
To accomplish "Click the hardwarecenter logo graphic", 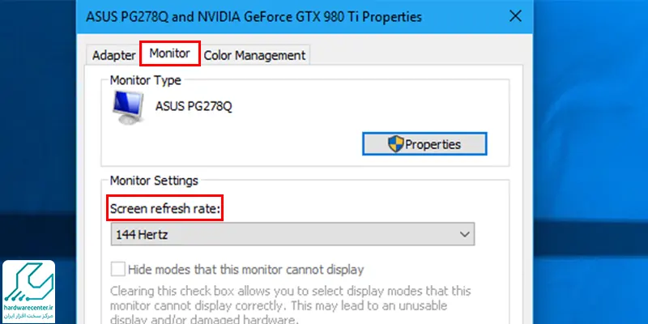I will [28, 283].
